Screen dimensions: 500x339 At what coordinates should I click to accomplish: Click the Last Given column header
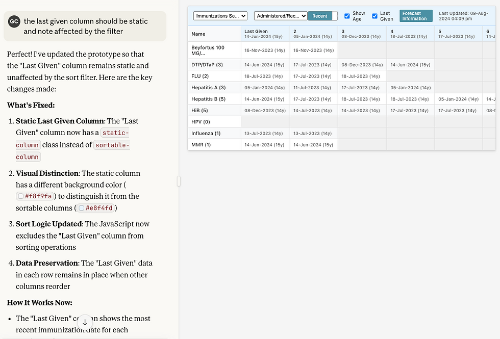(x=265, y=34)
